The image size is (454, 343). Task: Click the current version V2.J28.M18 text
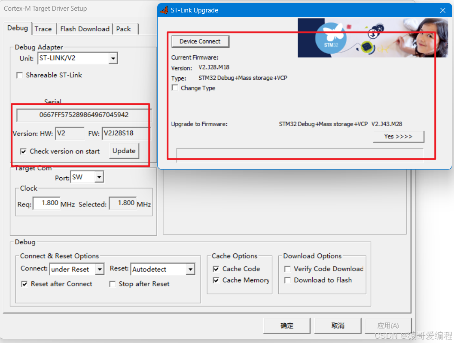point(214,67)
